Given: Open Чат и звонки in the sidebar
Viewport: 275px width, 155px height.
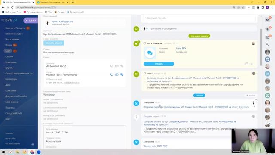Looking at the screenshot, I should click(12, 39).
